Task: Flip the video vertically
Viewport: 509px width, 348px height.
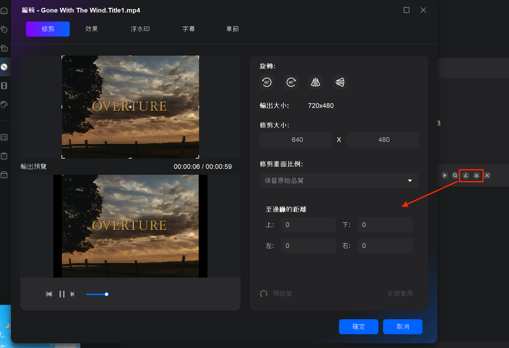Action: (x=340, y=82)
